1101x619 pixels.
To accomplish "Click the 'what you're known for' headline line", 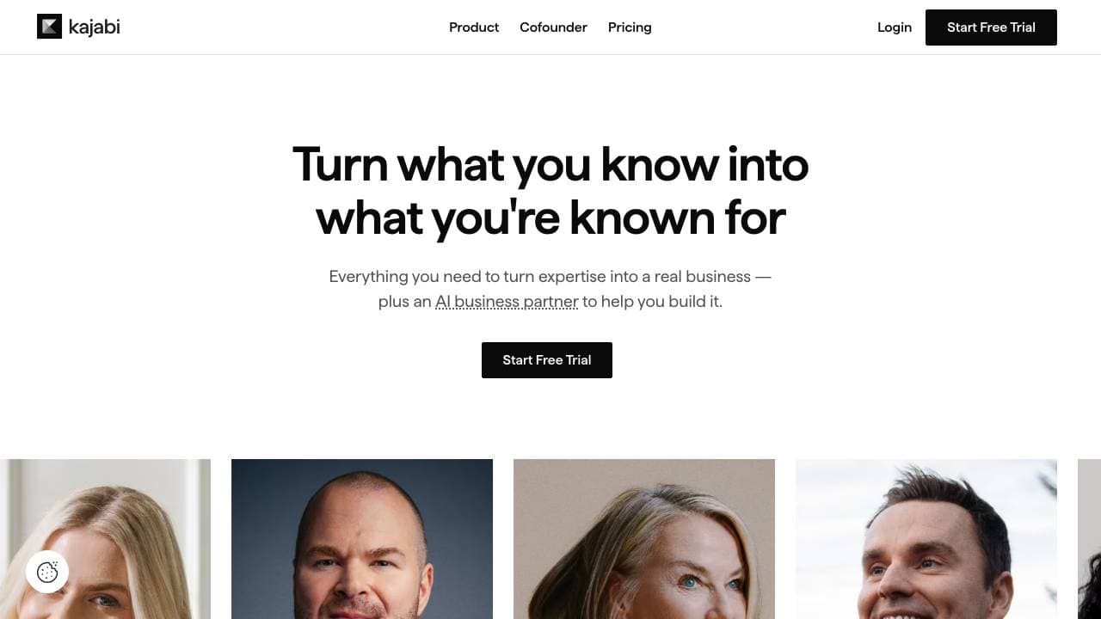I will tap(550, 218).
